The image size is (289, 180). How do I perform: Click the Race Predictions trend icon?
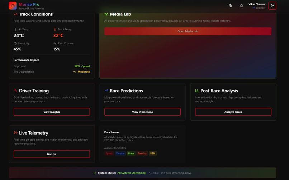coord(106,91)
